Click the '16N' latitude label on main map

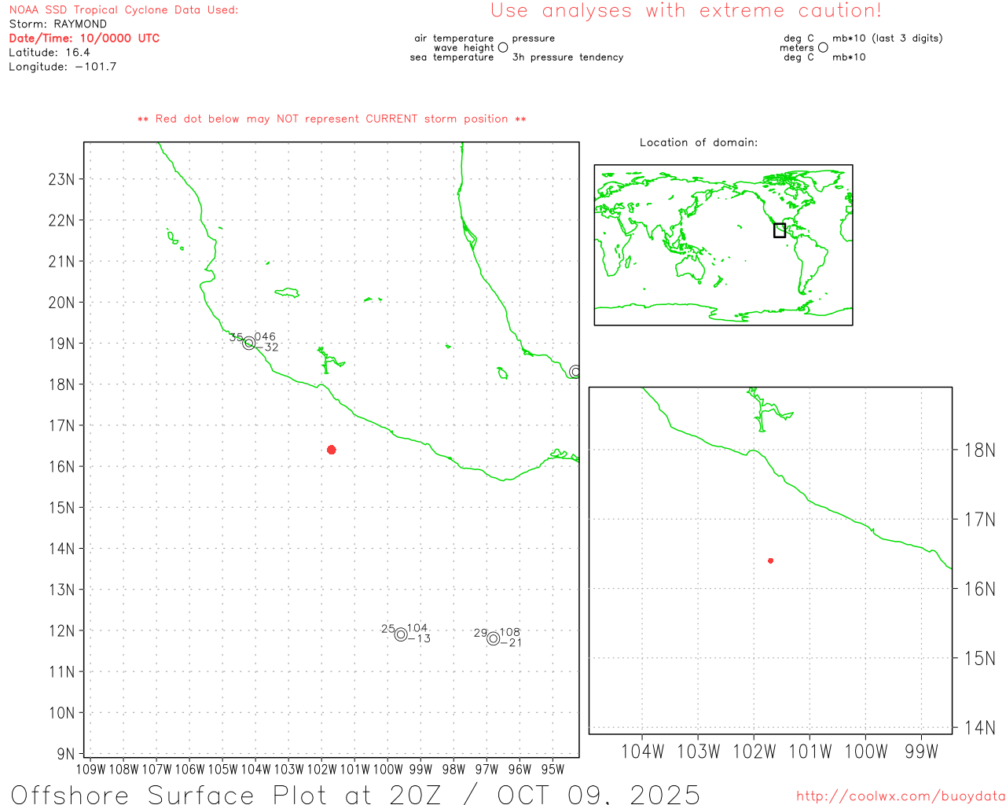(61, 467)
